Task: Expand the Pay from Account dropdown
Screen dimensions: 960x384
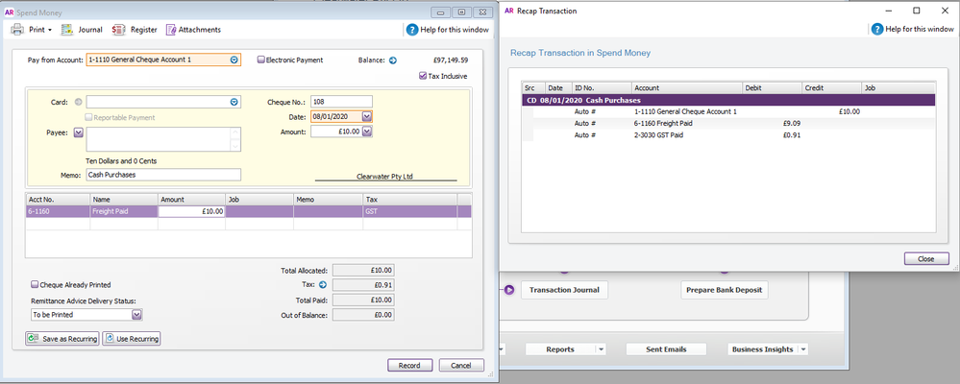Action: 234,60
